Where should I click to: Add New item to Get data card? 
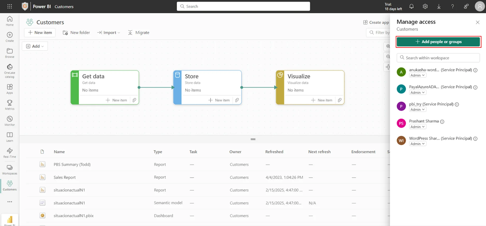point(116,100)
